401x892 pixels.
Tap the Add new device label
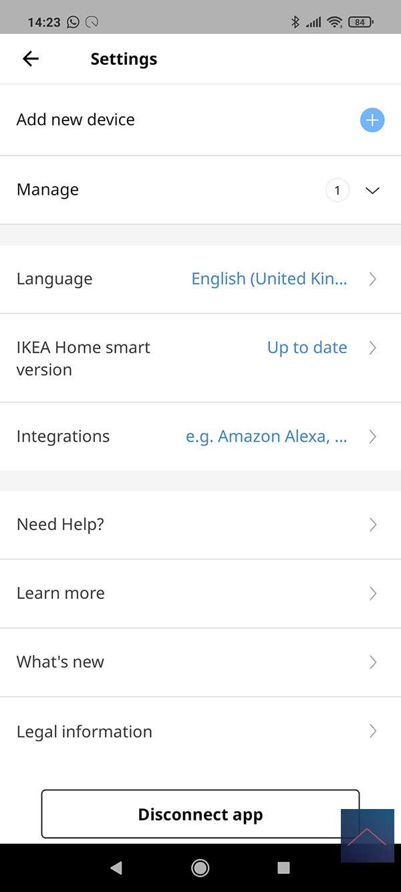pyautogui.click(x=76, y=120)
